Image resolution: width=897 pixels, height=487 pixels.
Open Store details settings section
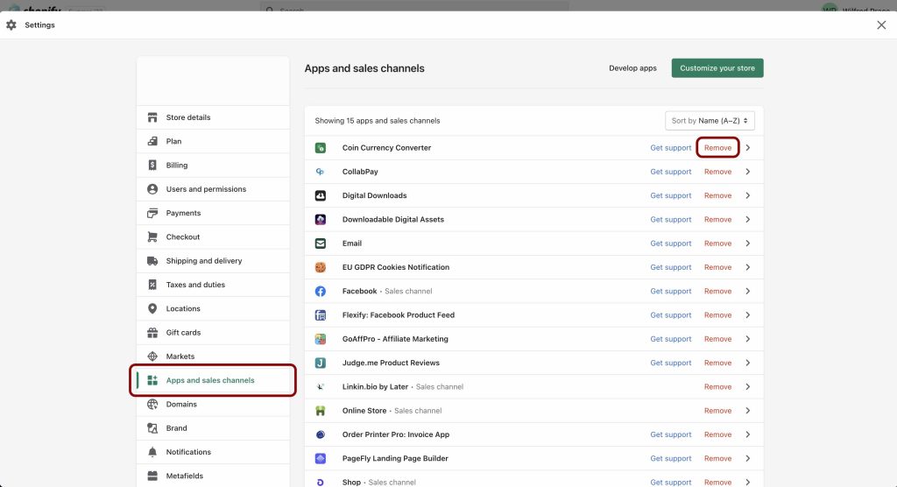pyautogui.click(x=213, y=117)
